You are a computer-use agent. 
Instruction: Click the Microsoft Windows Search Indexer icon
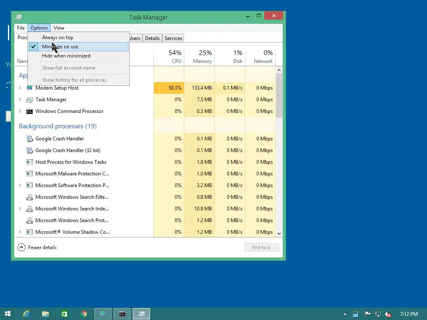(30, 209)
